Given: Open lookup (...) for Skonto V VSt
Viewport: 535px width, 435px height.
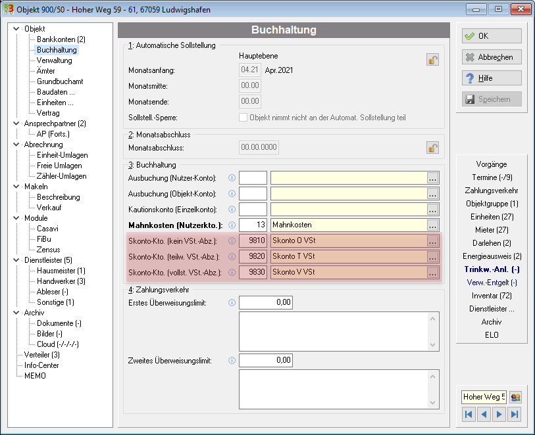Looking at the screenshot, I should [432, 272].
